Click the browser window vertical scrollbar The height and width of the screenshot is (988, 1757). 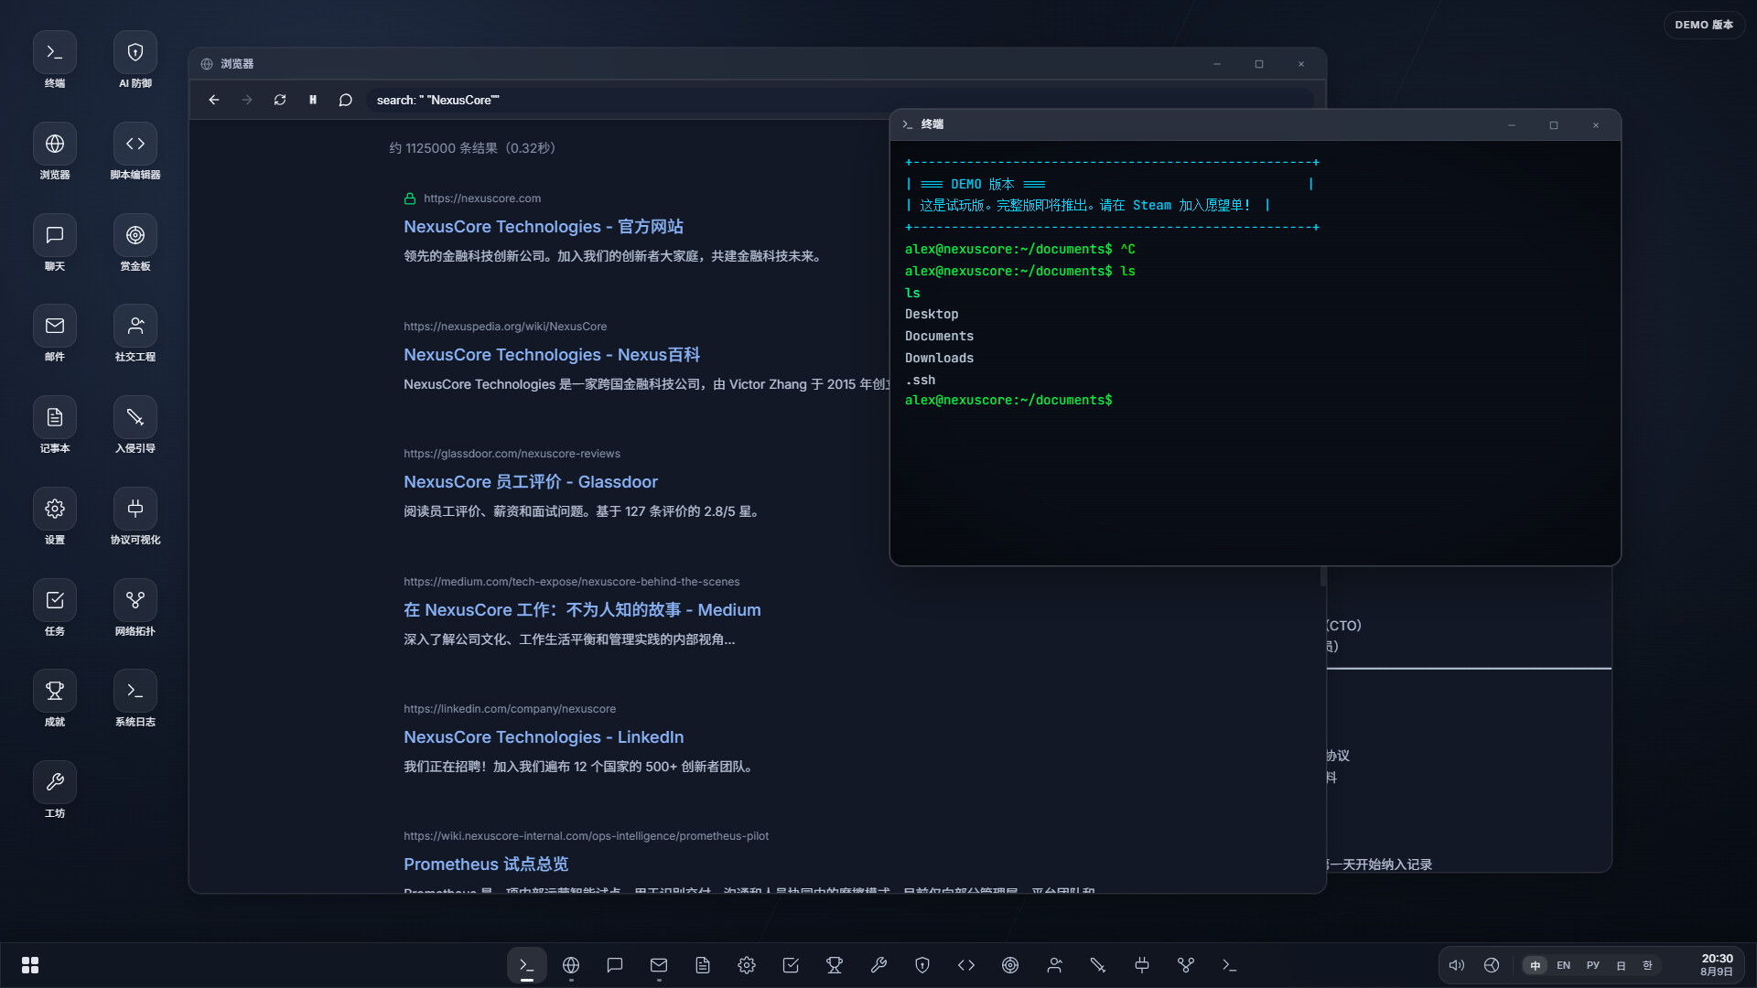click(1323, 576)
